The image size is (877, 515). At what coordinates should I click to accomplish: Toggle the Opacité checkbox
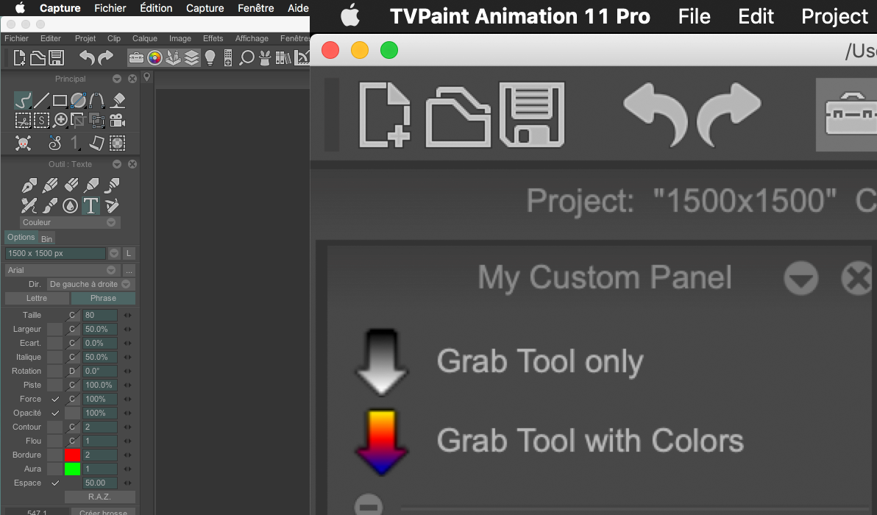pos(54,413)
